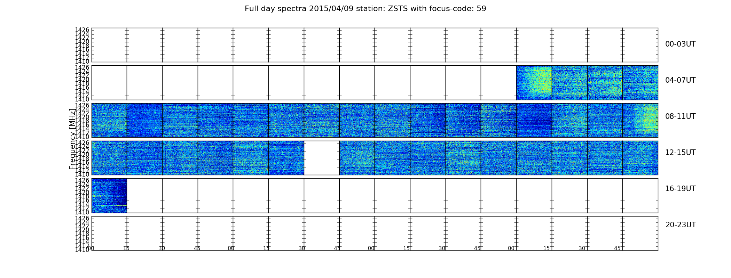Select the "08-11UT" row label

680,116
